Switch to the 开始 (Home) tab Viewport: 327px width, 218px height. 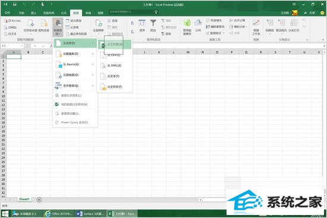21,13
